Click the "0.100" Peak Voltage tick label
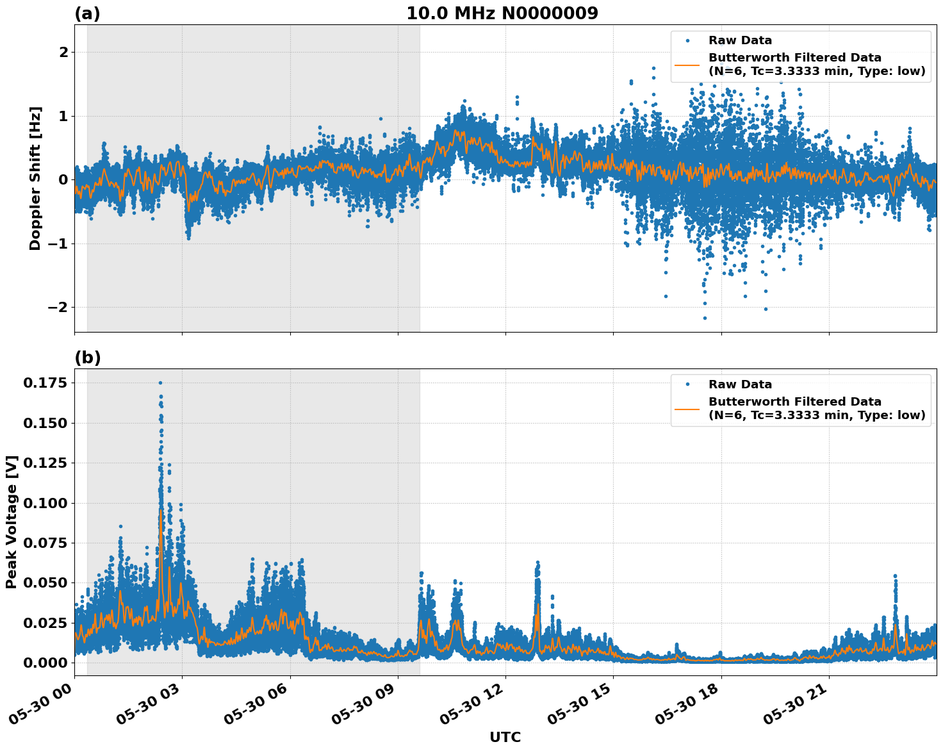 coord(45,503)
